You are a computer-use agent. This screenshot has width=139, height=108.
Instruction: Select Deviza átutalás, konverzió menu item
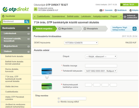16,70
